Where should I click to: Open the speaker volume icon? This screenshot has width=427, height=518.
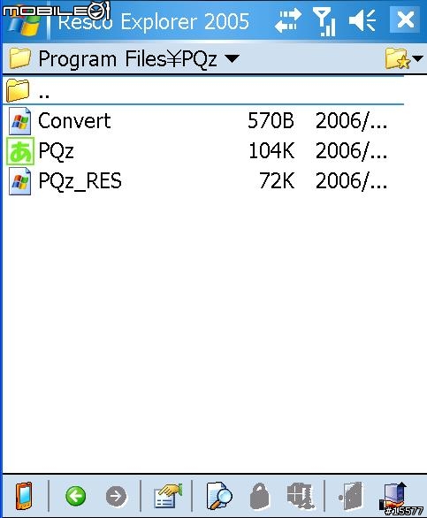coord(362,20)
